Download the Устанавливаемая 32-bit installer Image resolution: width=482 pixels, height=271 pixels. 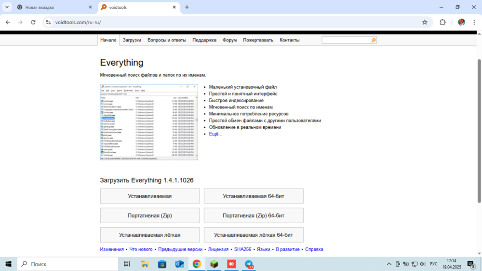click(x=150, y=196)
